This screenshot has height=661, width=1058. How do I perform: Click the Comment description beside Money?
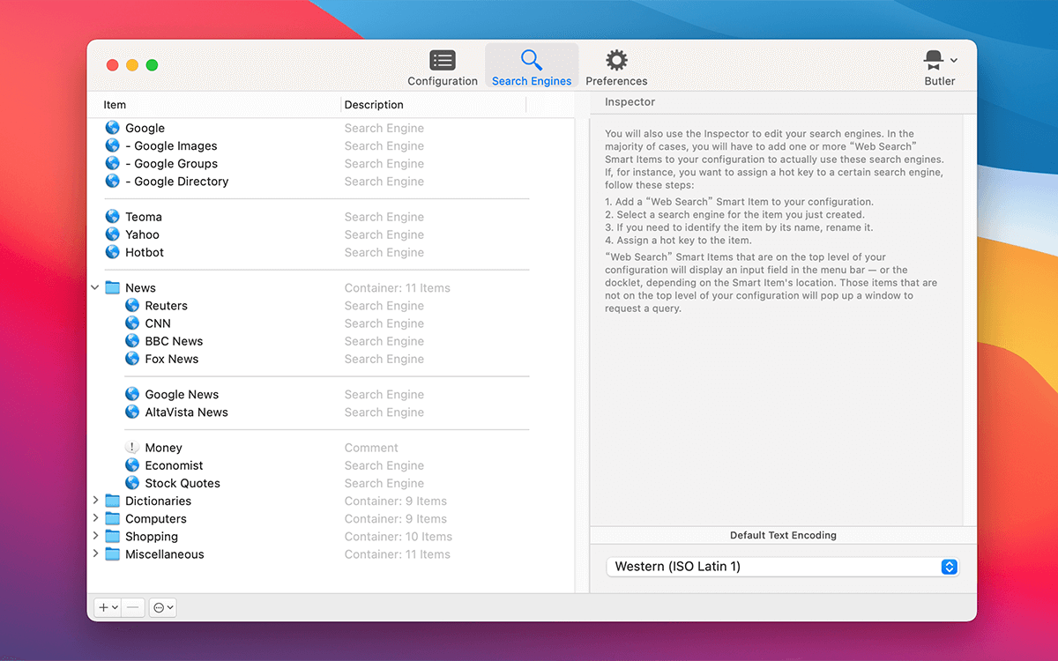point(371,448)
